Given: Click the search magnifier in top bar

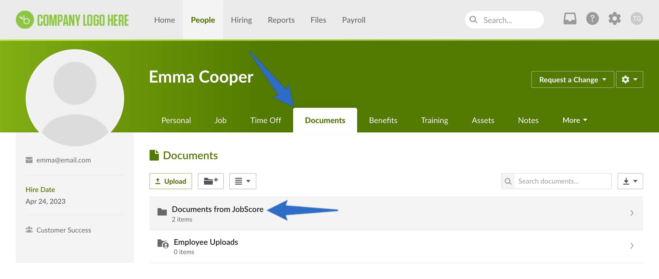Looking at the screenshot, I should pyautogui.click(x=473, y=20).
